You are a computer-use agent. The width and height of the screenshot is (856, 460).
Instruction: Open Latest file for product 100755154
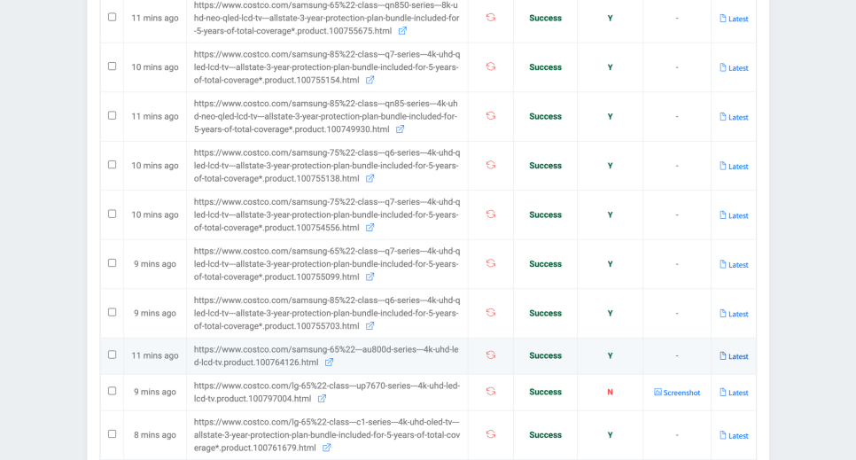pyautogui.click(x=734, y=68)
